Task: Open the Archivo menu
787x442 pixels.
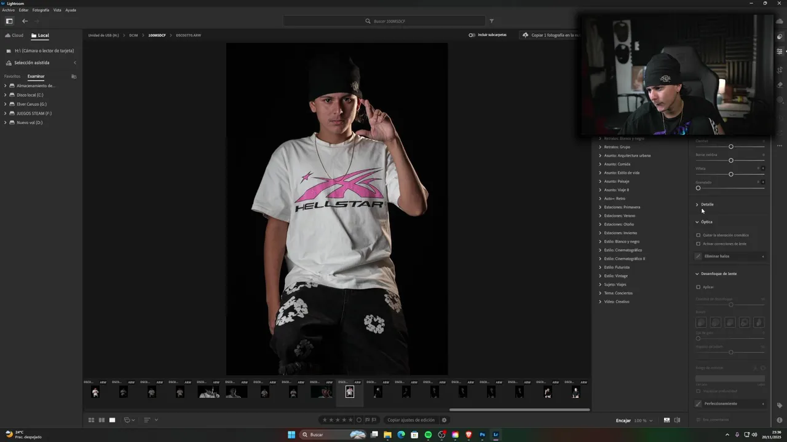Action: [x=8, y=10]
